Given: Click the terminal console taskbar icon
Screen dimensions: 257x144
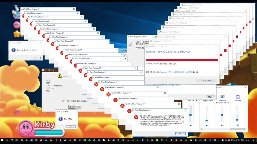Looking at the screenshot, I should click(36, 140).
